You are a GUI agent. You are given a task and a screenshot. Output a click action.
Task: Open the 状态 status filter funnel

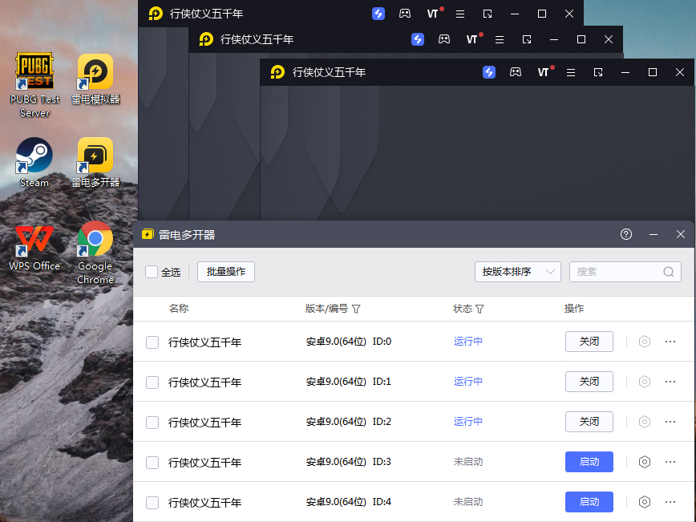[x=480, y=309]
